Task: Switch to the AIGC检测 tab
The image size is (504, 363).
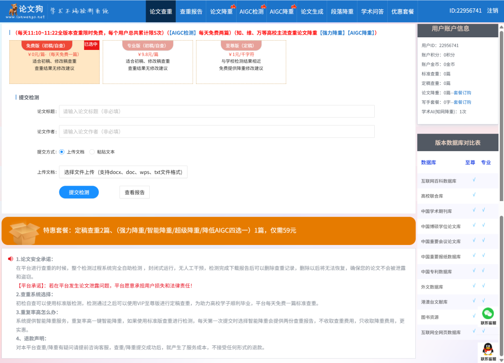Action: (x=252, y=11)
